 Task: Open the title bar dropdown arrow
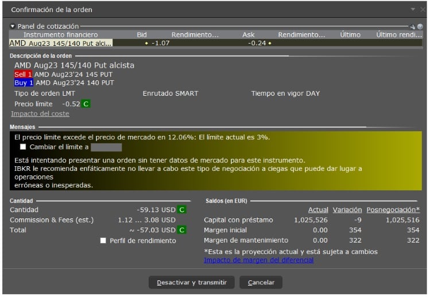tap(414, 10)
